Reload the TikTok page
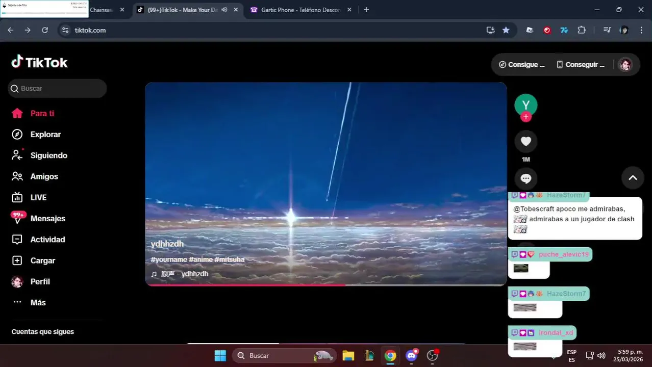 coord(45,30)
